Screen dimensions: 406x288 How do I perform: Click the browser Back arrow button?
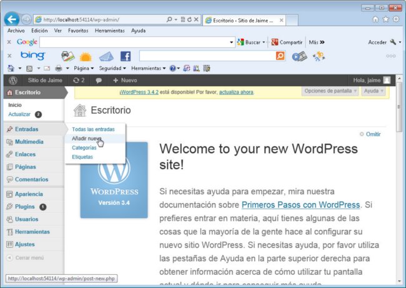[x=12, y=19]
